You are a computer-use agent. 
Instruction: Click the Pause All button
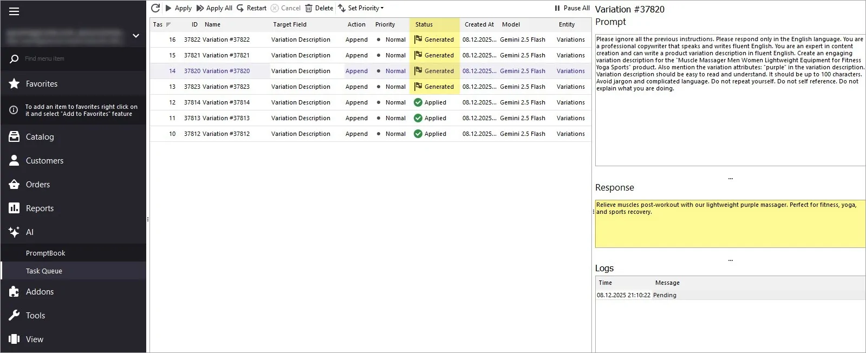(x=572, y=8)
